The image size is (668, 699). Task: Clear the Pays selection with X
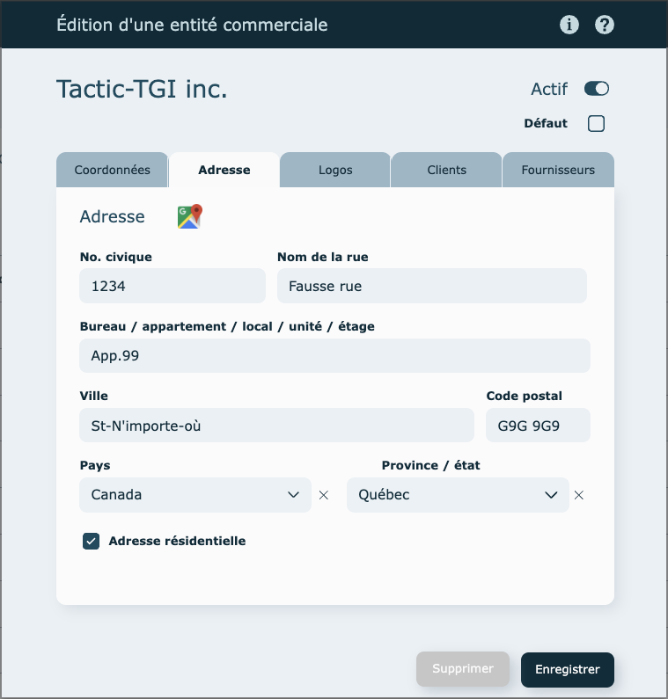click(324, 495)
